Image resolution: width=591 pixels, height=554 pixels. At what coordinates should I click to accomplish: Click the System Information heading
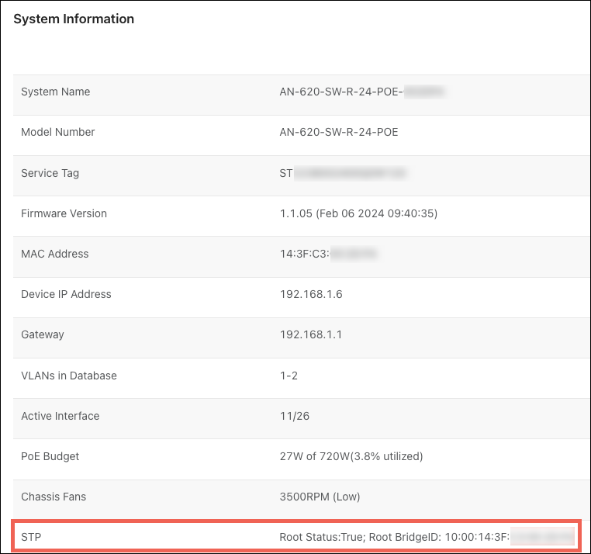[74, 19]
